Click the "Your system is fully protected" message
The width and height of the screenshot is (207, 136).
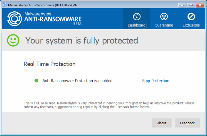[x=82, y=41]
